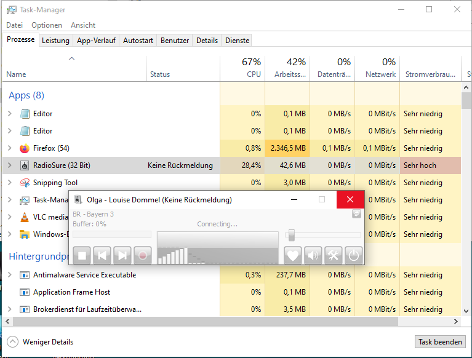Expand the first Editor process
Screen dimensions: 472x358
[10, 114]
